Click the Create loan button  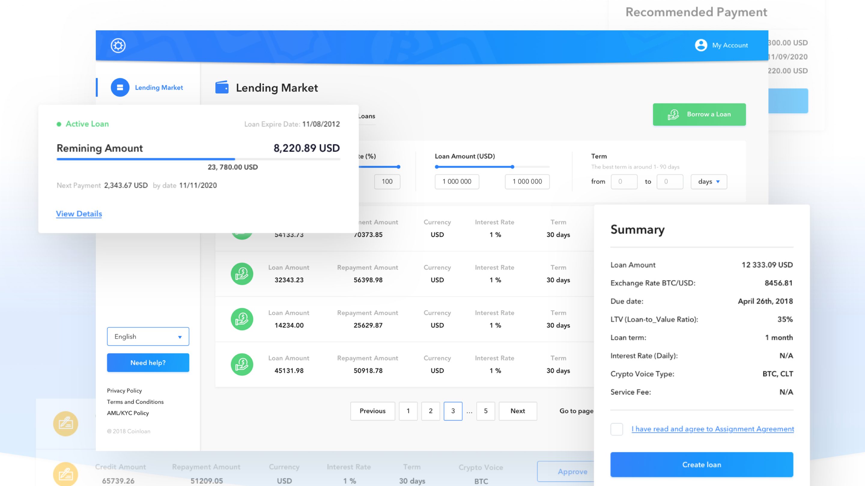click(x=702, y=464)
